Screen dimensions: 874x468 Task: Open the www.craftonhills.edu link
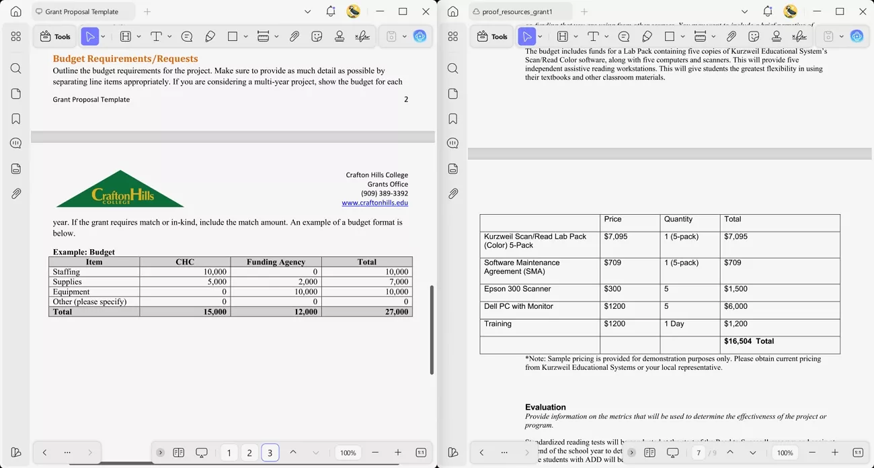[x=375, y=203]
